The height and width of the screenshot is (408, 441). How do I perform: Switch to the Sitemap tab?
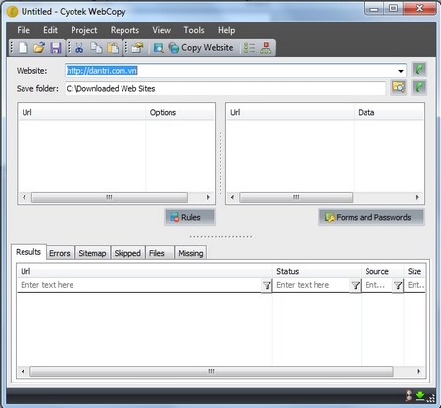92,253
